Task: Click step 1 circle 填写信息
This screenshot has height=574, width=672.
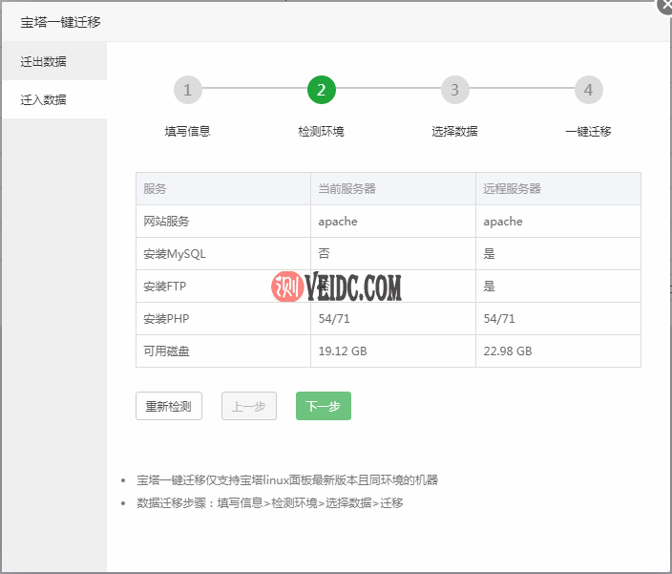Action: [x=188, y=90]
